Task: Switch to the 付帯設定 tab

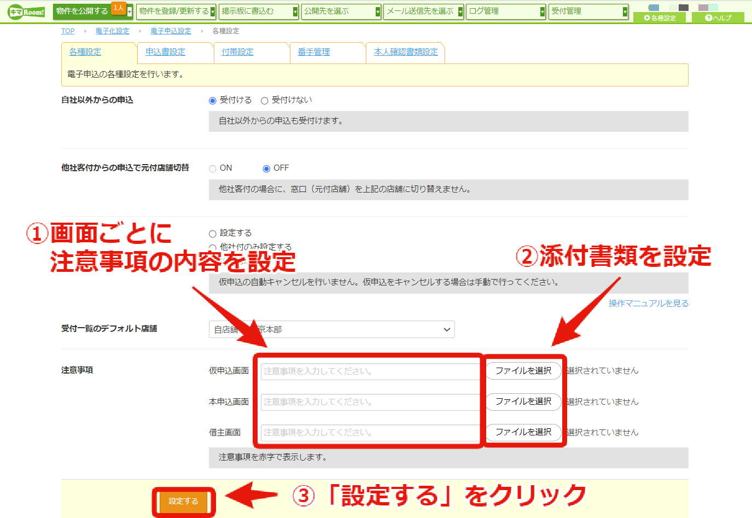Action: pyautogui.click(x=237, y=52)
